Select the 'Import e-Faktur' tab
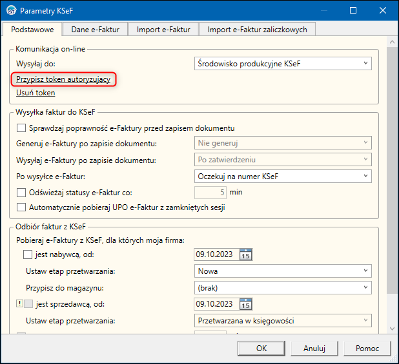Screen dimensions: 399x364 164,29
